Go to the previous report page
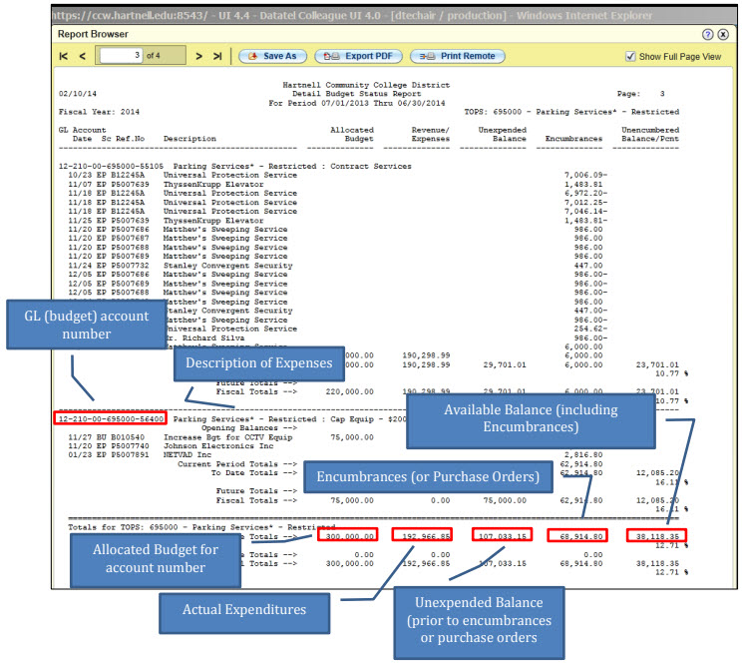The height and width of the screenshot is (663, 742). tap(83, 57)
